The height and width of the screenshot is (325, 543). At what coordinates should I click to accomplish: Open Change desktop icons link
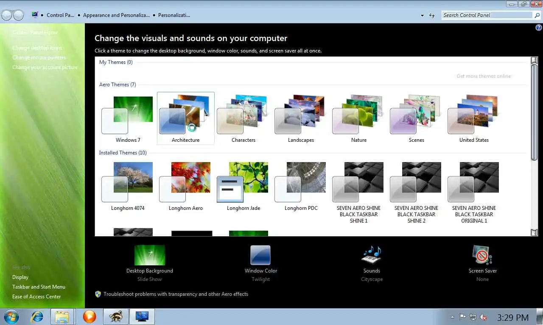[37, 48]
